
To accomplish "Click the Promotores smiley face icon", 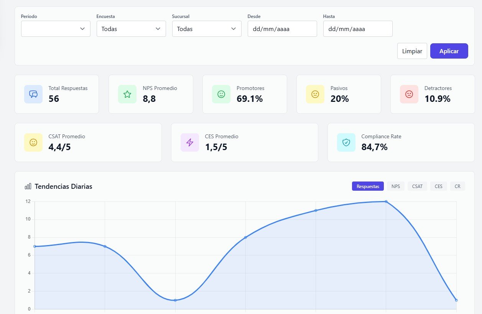I will click(x=221, y=94).
